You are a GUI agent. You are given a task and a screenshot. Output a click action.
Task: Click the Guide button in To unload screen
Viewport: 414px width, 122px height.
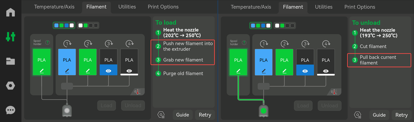[379, 115]
